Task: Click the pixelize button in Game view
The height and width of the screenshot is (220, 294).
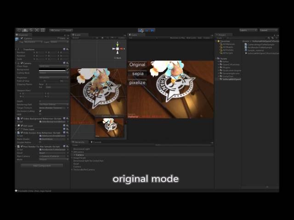Action: coord(137,82)
